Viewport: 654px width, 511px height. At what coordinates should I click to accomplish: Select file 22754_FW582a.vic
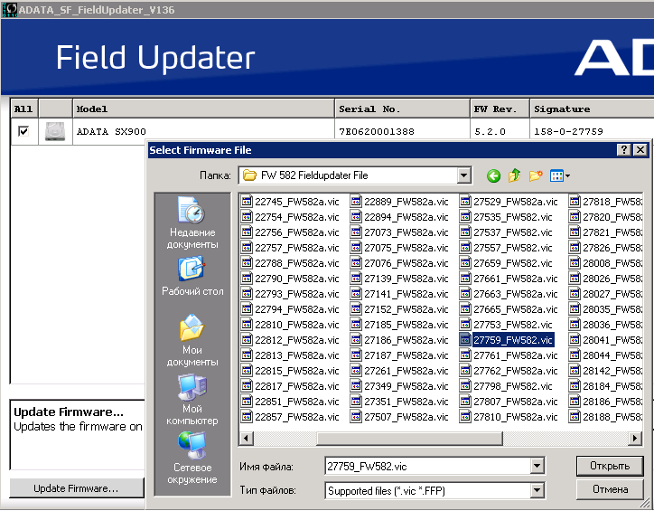point(290,217)
